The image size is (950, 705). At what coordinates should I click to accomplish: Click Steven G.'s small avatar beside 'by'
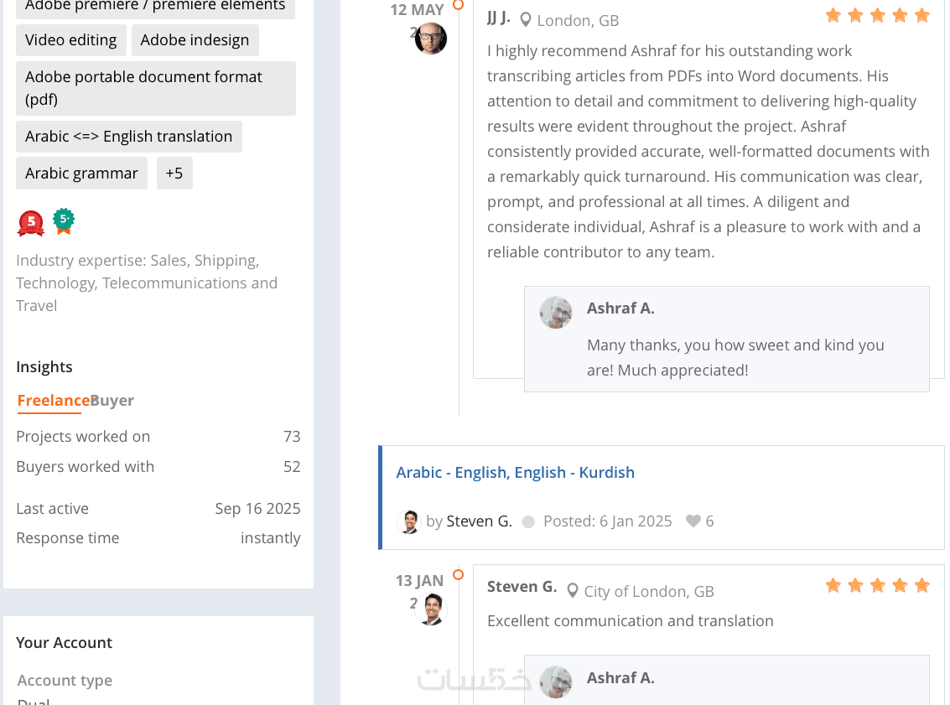pos(408,521)
